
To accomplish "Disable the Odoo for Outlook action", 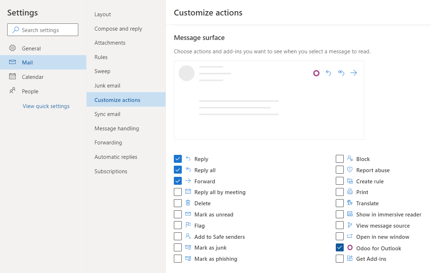I will point(339,247).
